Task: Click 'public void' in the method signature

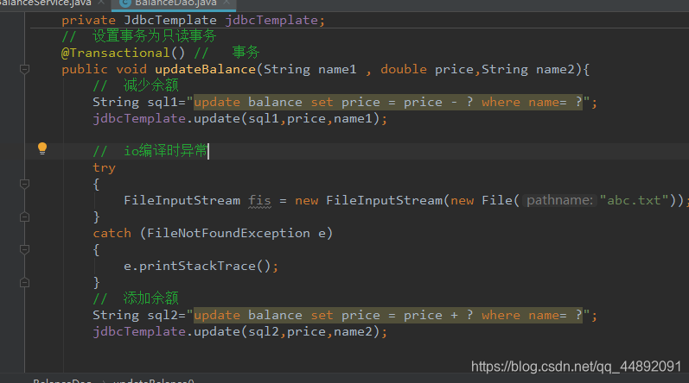Action: [x=104, y=69]
